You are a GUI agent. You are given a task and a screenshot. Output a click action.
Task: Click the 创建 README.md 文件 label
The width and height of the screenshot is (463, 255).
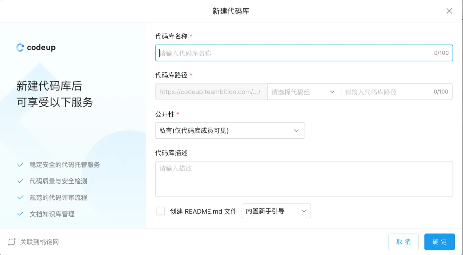pyautogui.click(x=203, y=211)
